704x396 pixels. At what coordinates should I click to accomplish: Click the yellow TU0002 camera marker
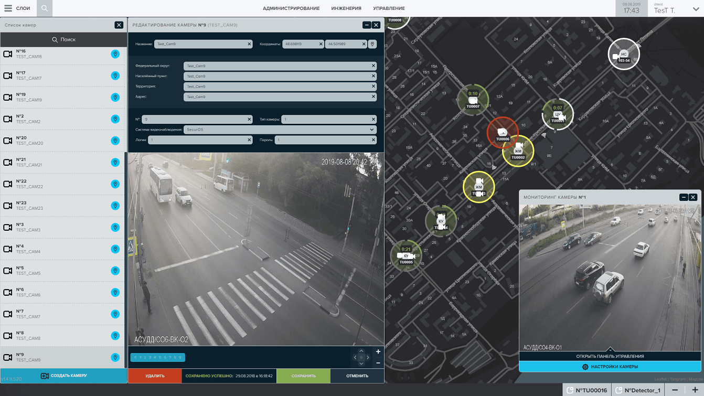pyautogui.click(x=518, y=151)
